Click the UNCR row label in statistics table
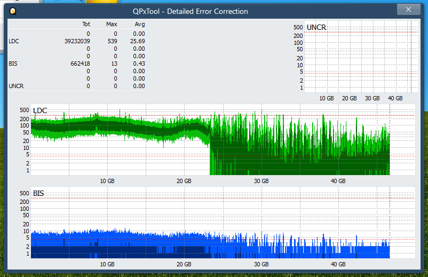This screenshot has height=277, width=428. pyautogui.click(x=16, y=86)
